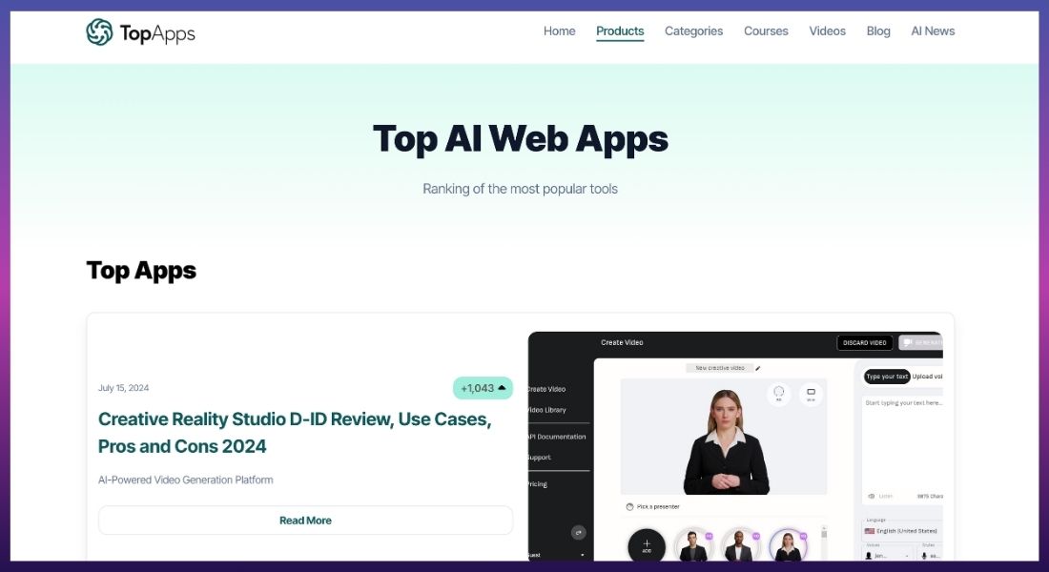1049x572 pixels.
Task: Open the Products nav item
Action: pyautogui.click(x=620, y=31)
